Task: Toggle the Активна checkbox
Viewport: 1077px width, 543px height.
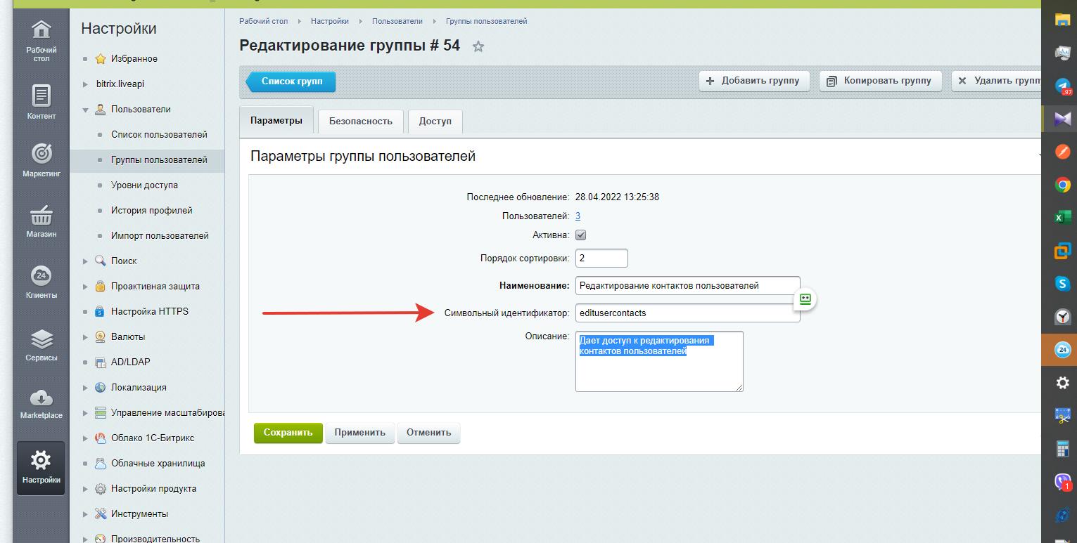Action: [581, 235]
